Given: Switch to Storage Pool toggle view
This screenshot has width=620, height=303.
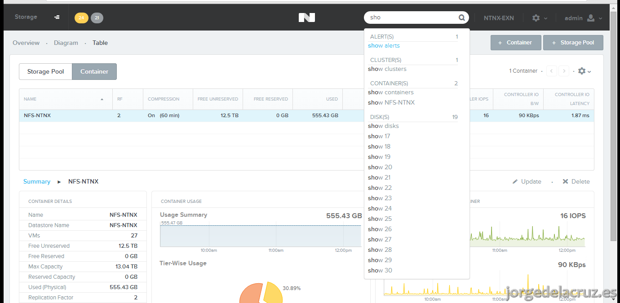Looking at the screenshot, I should 45,71.
